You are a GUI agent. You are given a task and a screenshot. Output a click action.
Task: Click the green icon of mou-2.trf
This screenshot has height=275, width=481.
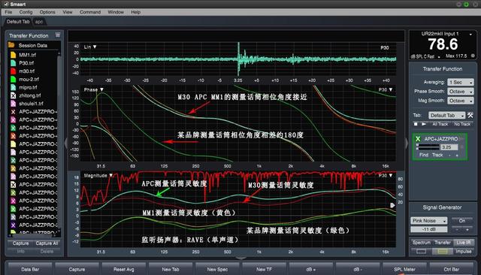tap(14, 79)
